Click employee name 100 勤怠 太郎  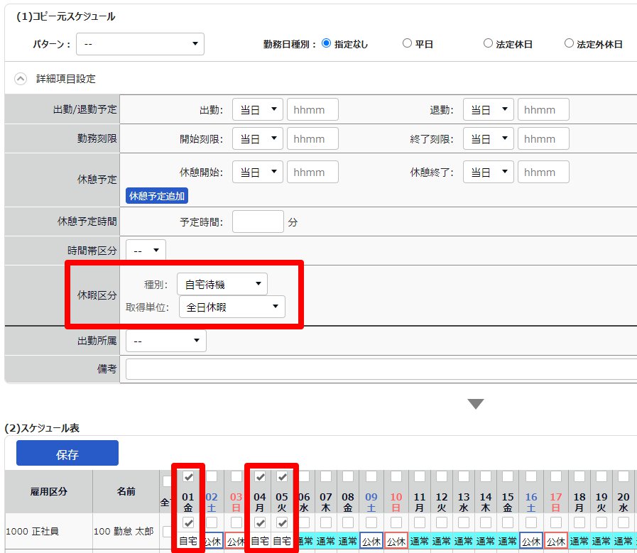[x=124, y=531]
